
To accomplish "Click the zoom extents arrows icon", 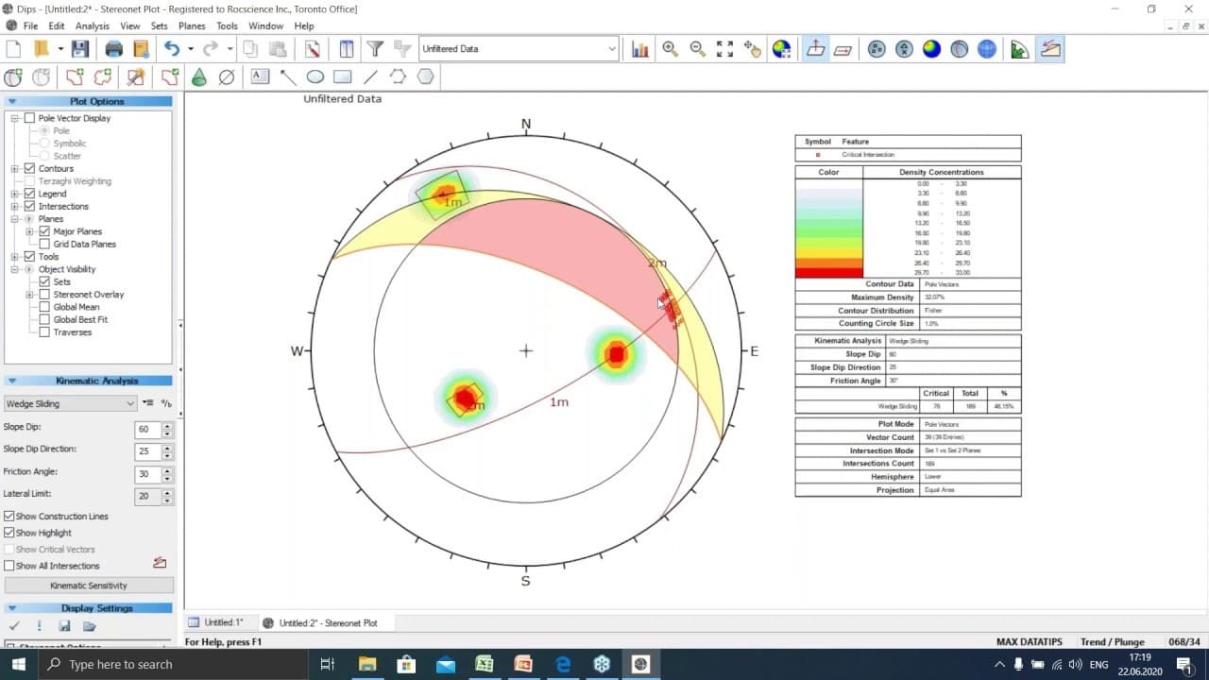I will click(724, 49).
